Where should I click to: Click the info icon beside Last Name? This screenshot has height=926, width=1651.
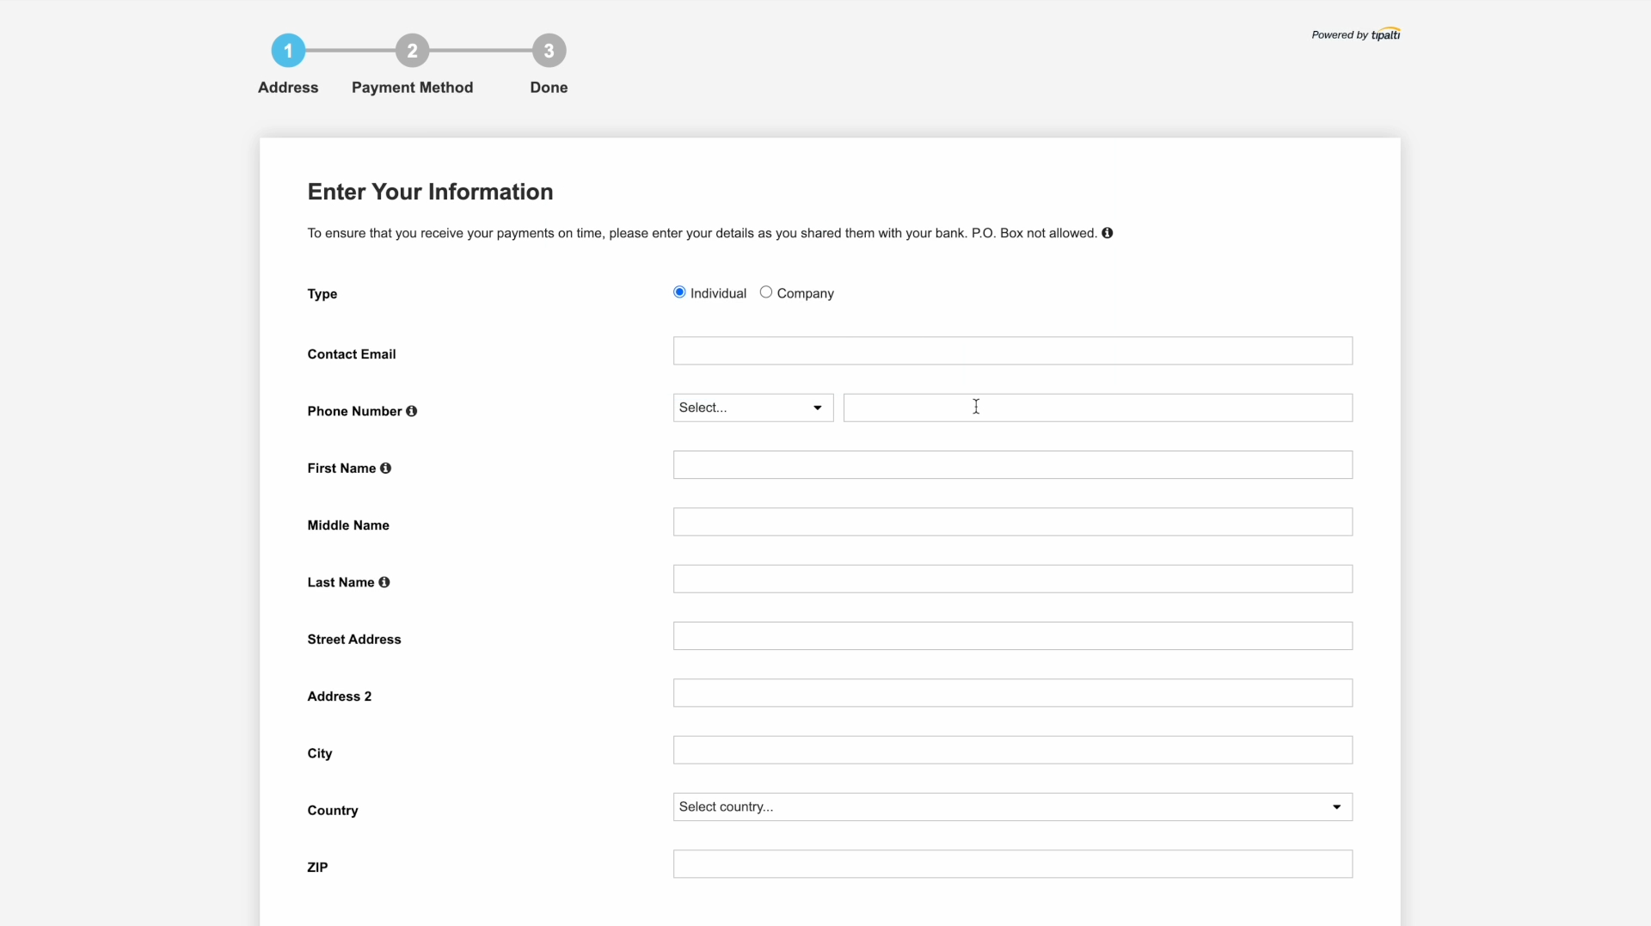pos(384,582)
